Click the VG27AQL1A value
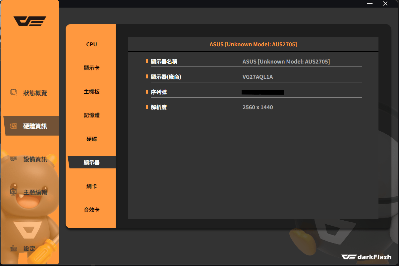 coord(257,77)
